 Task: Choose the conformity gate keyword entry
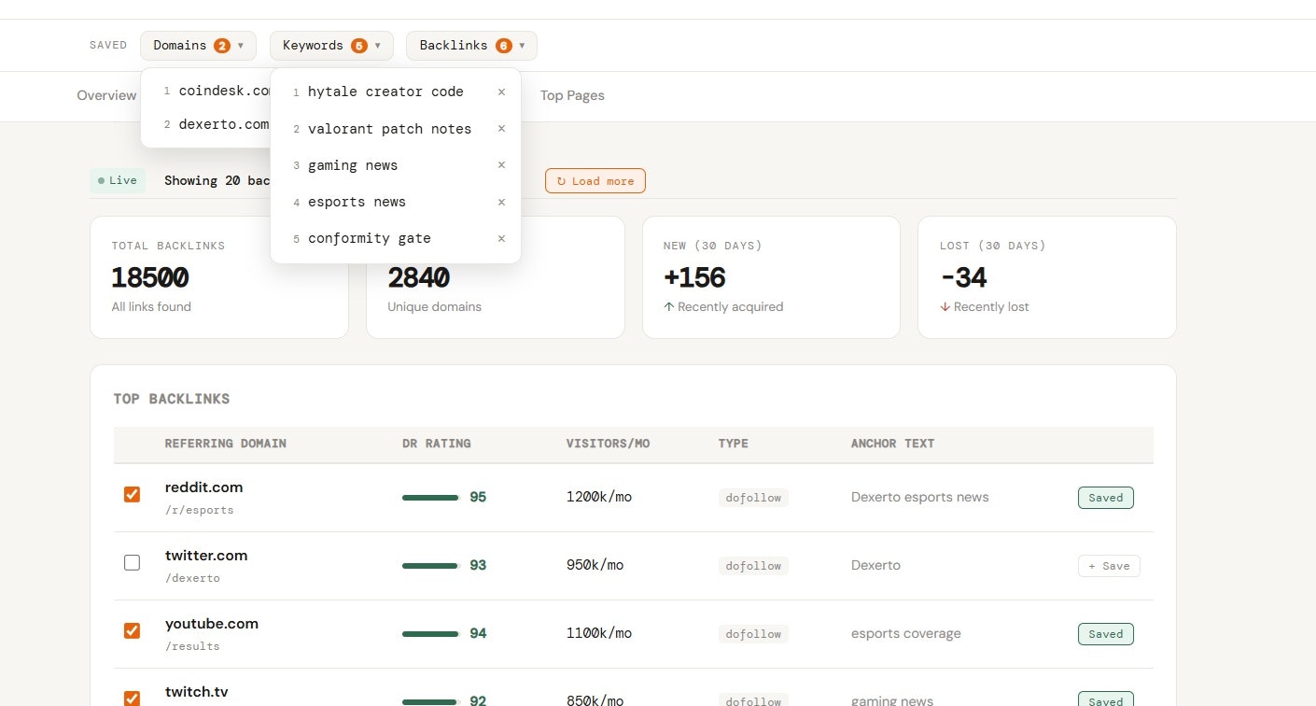[x=370, y=238]
